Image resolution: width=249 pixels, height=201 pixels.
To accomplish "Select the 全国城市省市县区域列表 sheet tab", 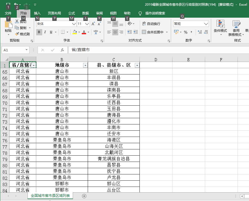I will coord(50,196).
